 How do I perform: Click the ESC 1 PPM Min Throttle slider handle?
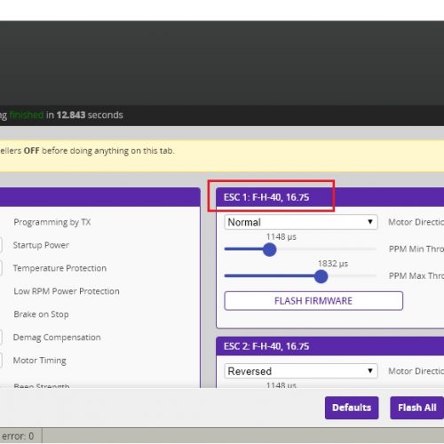(x=269, y=250)
